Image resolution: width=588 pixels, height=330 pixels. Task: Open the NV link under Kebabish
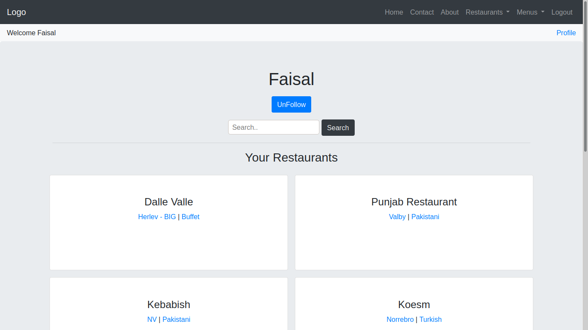(152, 319)
